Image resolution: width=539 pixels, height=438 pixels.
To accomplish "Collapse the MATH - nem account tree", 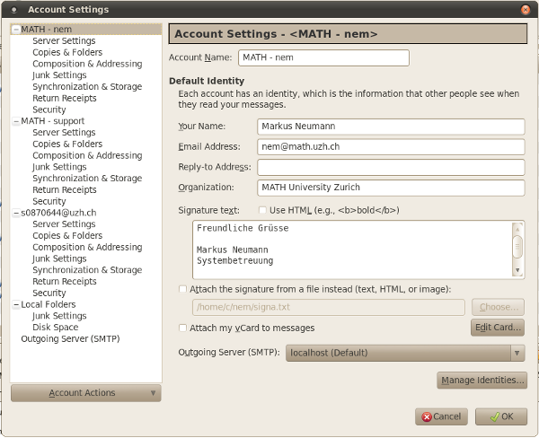I will coord(15,30).
